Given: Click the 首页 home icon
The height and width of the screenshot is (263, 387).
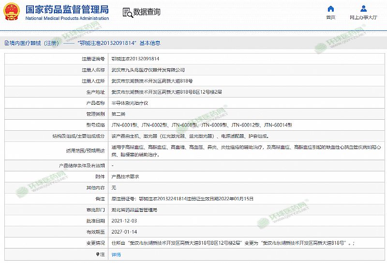Looking at the screenshot, I should 331,9.
